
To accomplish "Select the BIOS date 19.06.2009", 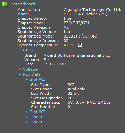I will tap(55, 64).
